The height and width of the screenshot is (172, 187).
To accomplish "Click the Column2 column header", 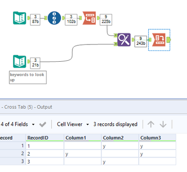I will click(120, 138).
